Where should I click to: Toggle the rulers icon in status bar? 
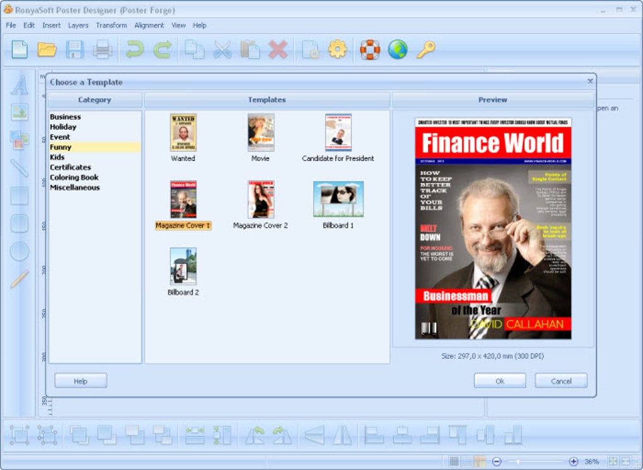(480, 461)
